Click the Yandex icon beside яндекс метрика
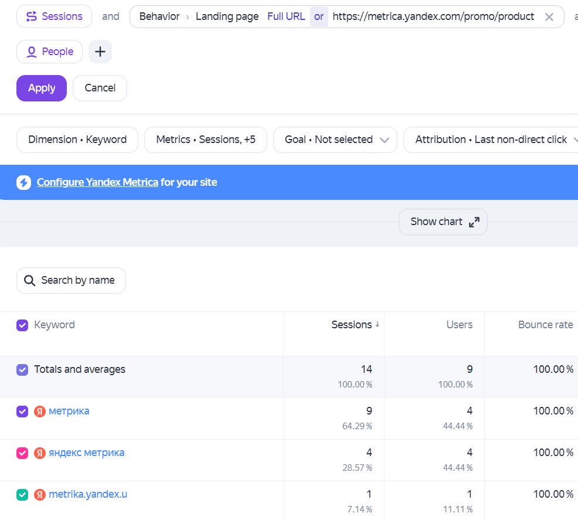 coord(40,453)
